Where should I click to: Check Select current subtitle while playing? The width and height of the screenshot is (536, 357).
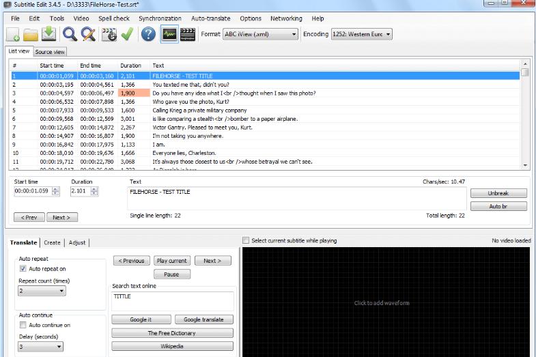(x=246, y=241)
